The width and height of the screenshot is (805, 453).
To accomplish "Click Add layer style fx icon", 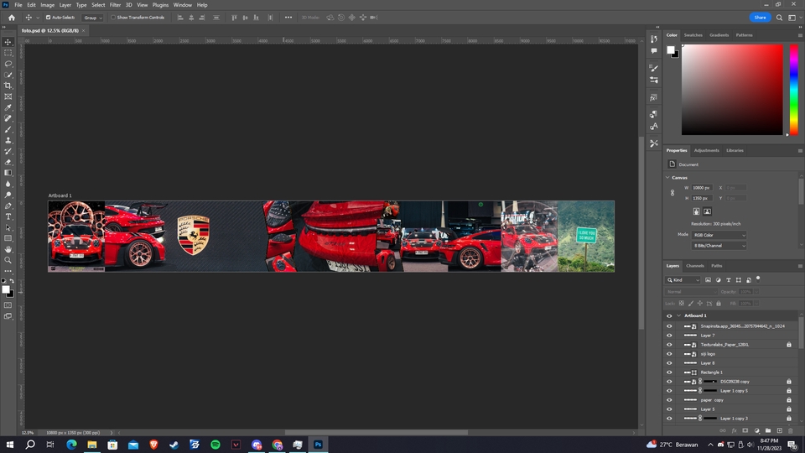I will pos(735,430).
